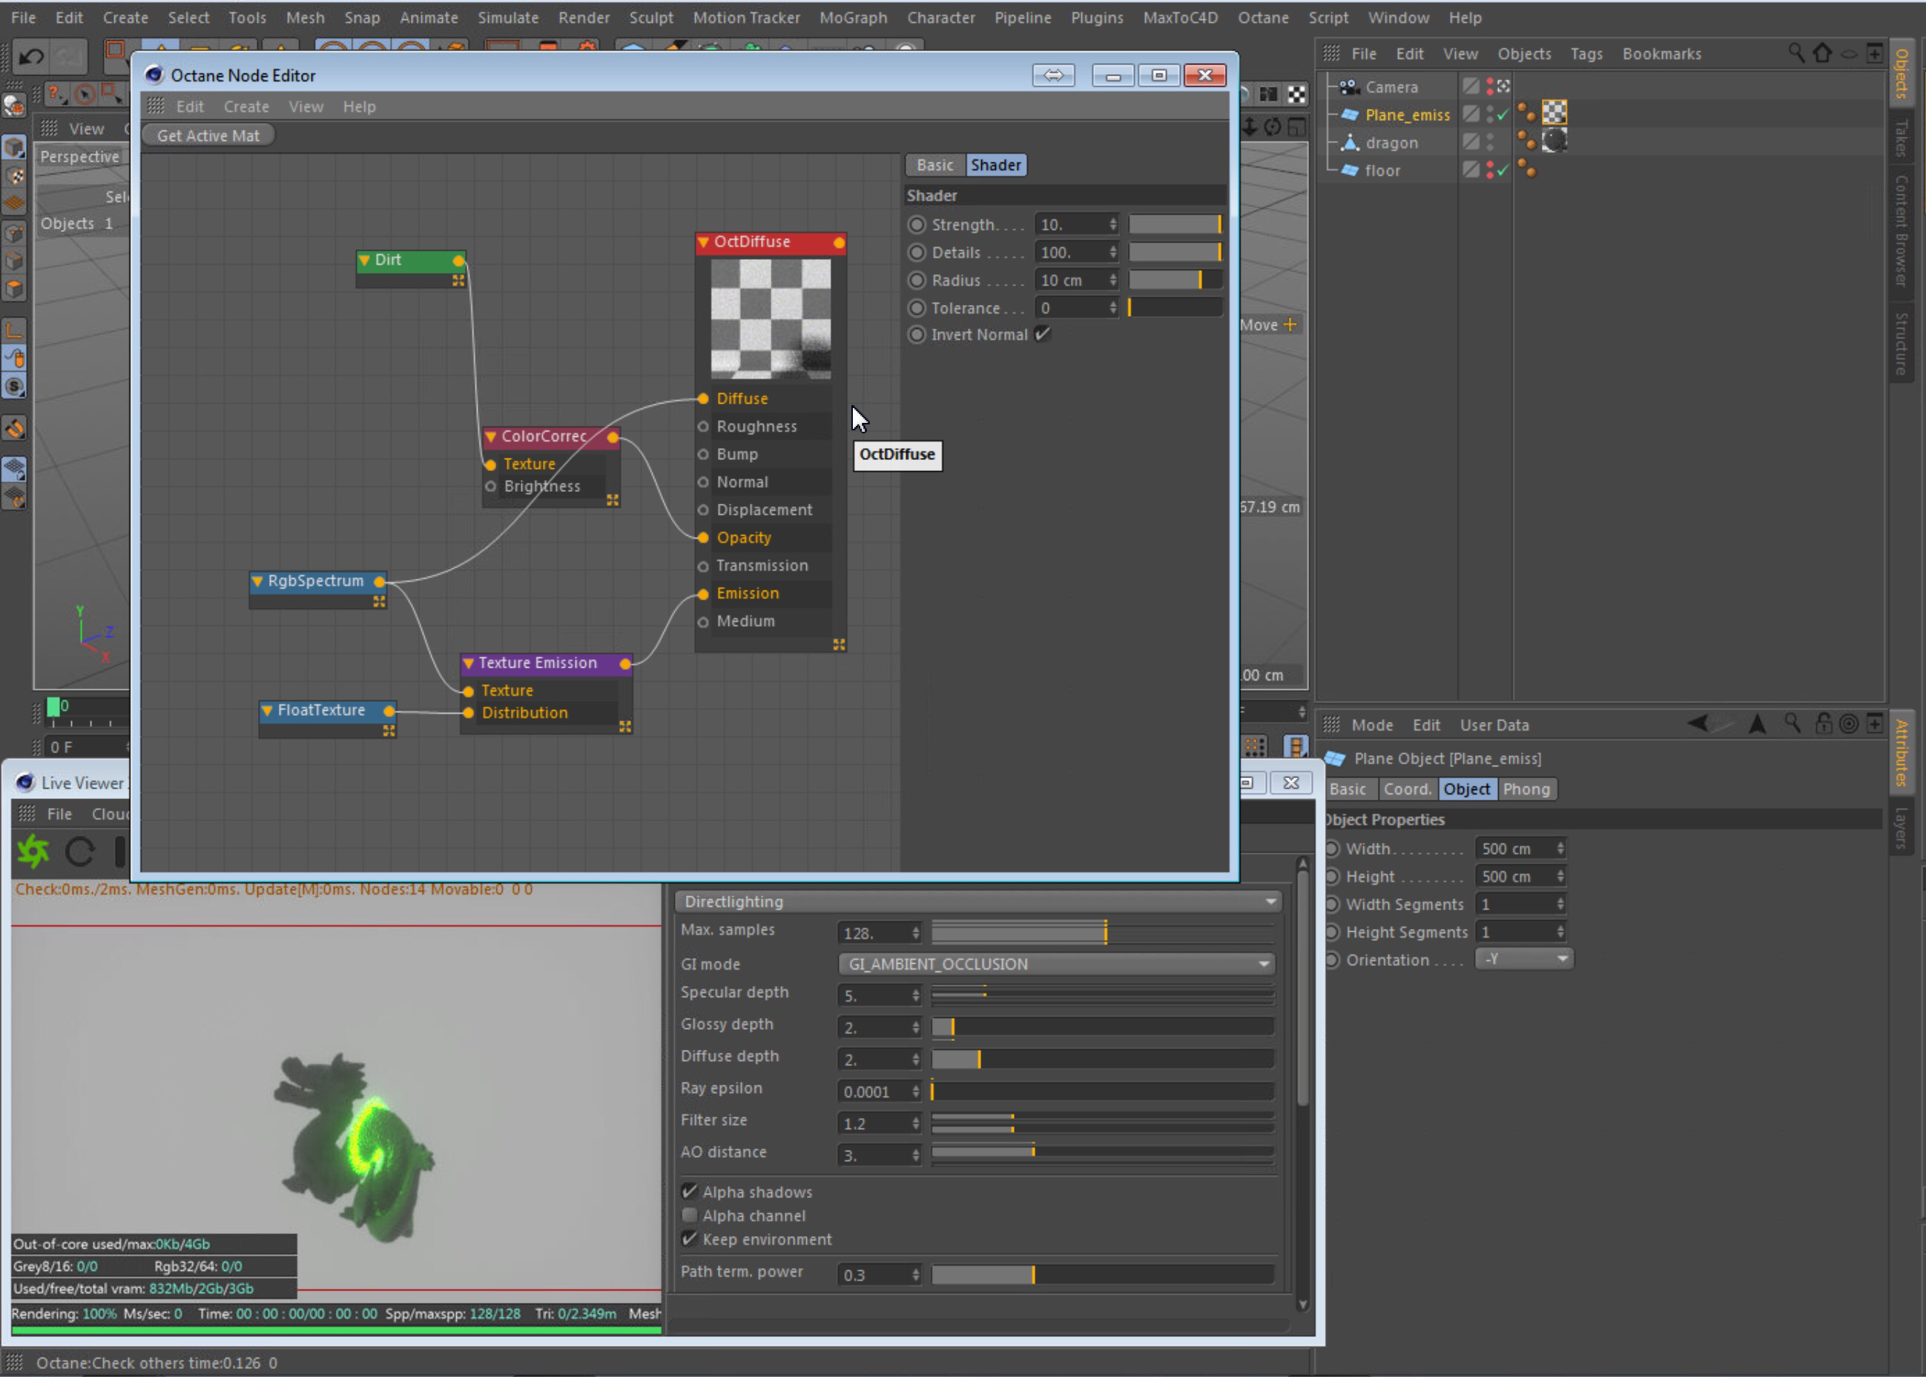Click the lock icon in Attributes manager
The width and height of the screenshot is (1926, 1377).
(1823, 724)
